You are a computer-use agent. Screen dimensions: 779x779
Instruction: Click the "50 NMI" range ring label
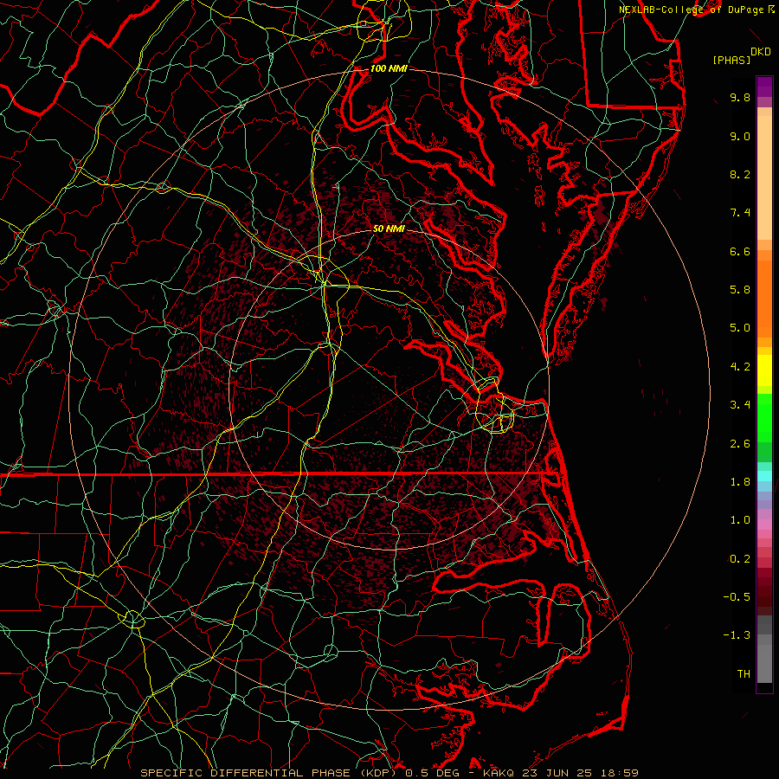(389, 229)
